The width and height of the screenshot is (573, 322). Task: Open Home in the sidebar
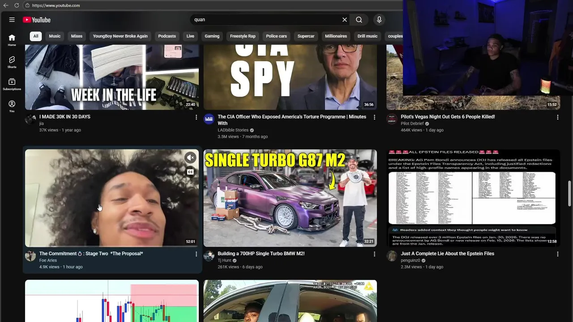pyautogui.click(x=12, y=40)
